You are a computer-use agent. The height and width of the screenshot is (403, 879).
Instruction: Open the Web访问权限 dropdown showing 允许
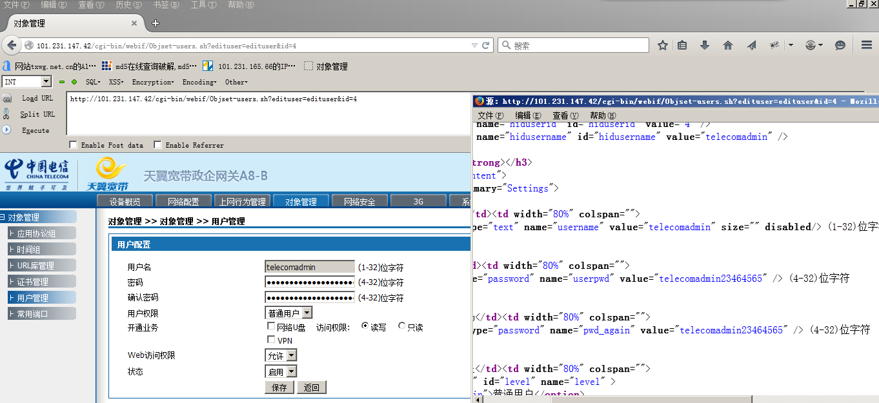(281, 355)
